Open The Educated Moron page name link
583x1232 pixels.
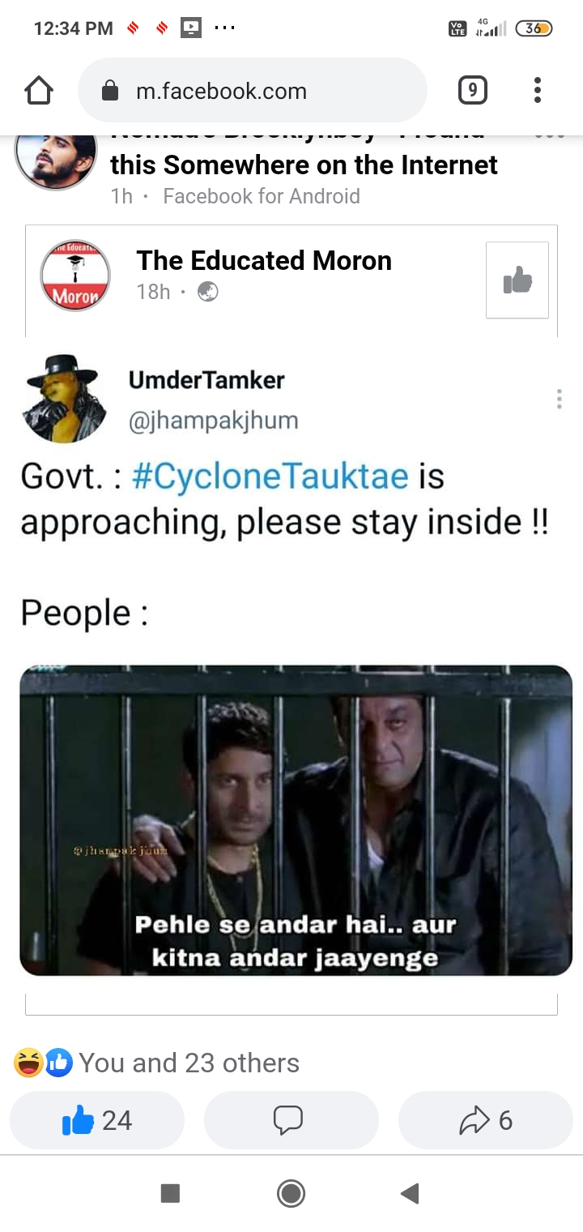pyautogui.click(x=264, y=260)
